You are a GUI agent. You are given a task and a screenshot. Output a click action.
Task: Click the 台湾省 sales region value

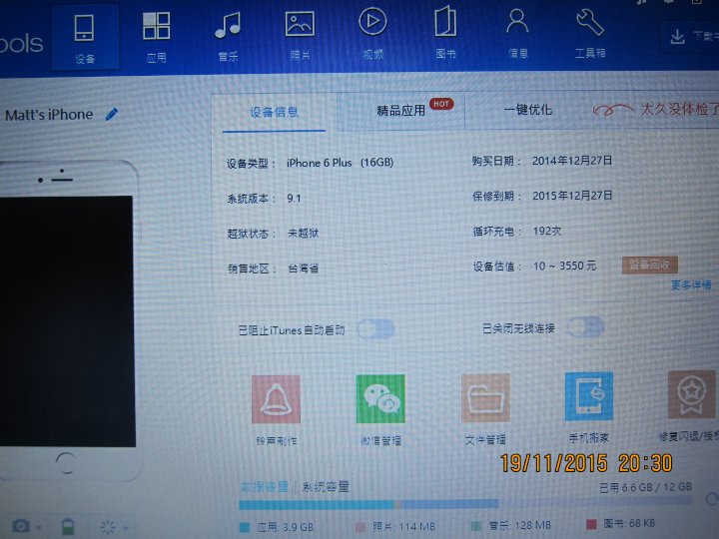point(303,269)
